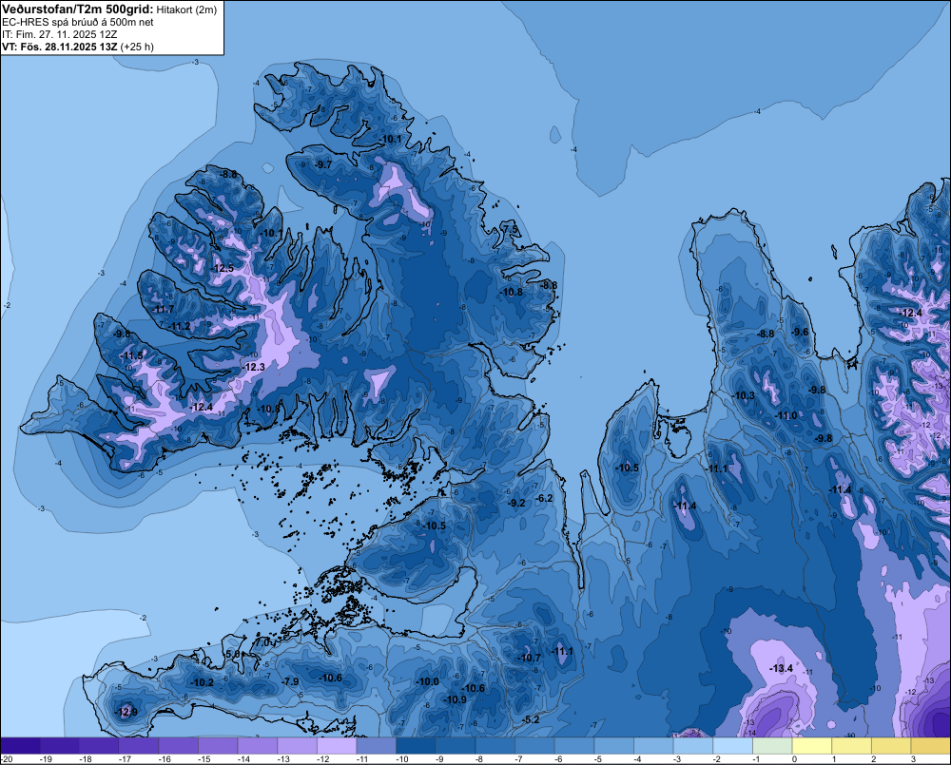Image resolution: width=951 pixels, height=765 pixels.
Task: Click the dark blue legend swatch between -10 and -9
Action: pyautogui.click(x=417, y=746)
